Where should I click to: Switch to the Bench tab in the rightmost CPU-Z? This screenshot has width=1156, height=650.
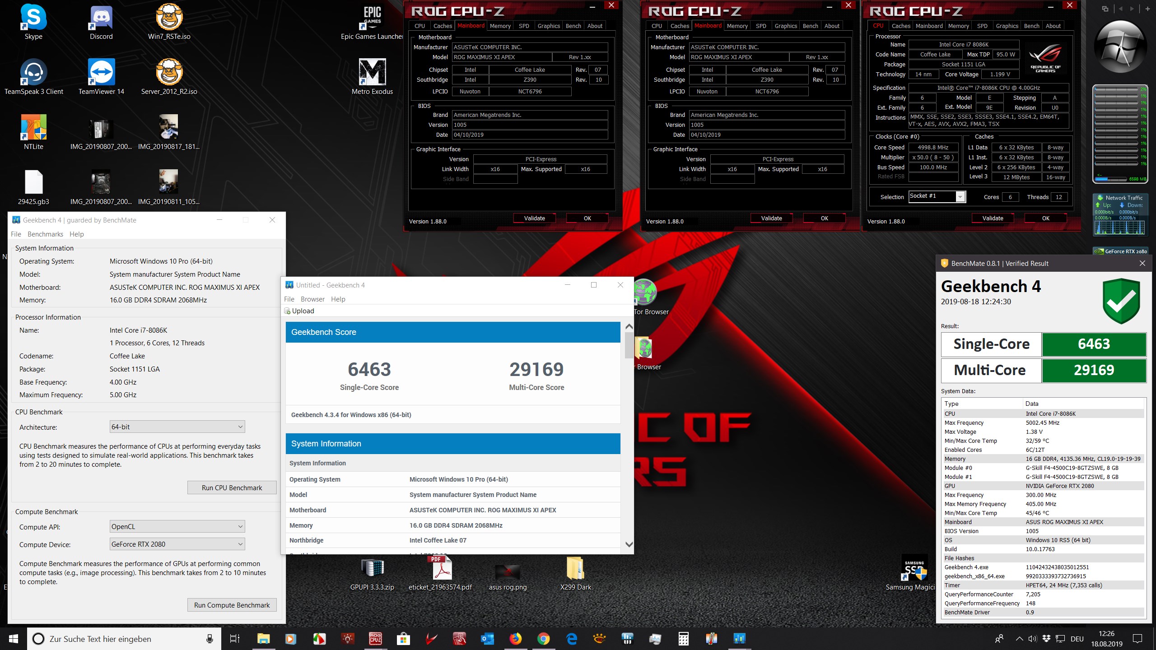point(1031,26)
